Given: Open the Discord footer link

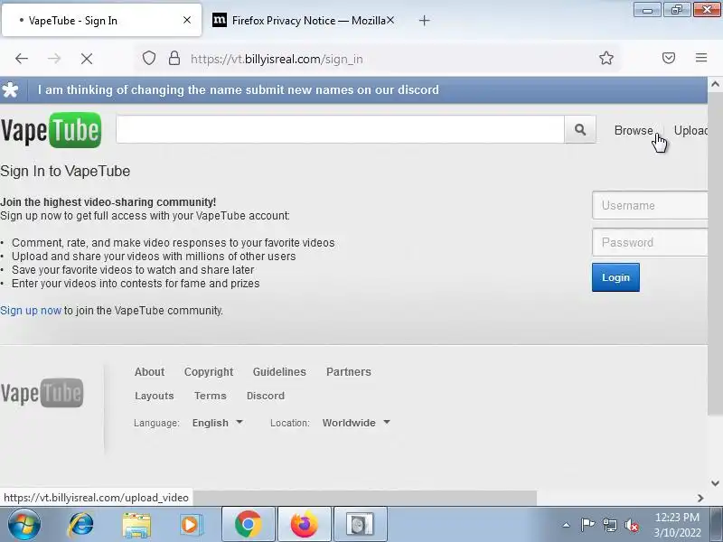Looking at the screenshot, I should click(x=266, y=396).
